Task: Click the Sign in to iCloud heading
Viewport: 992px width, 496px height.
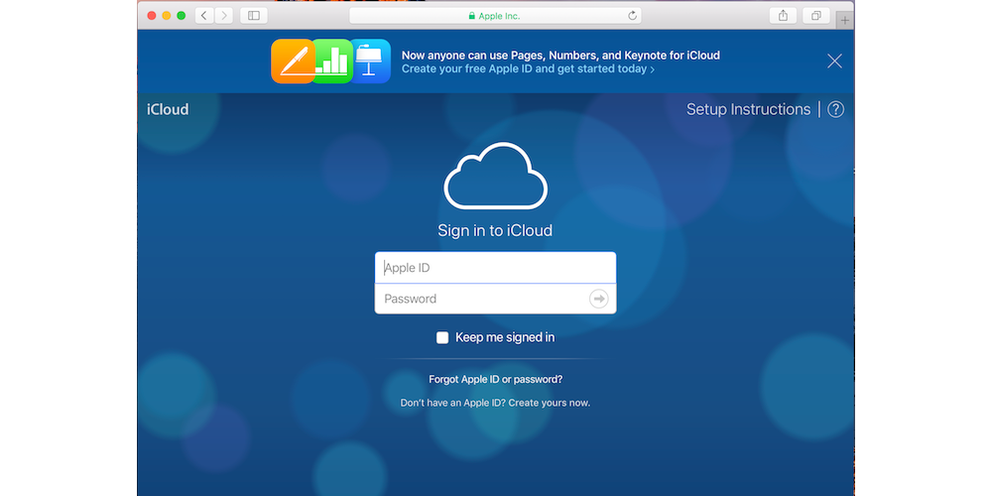Action: pos(495,230)
